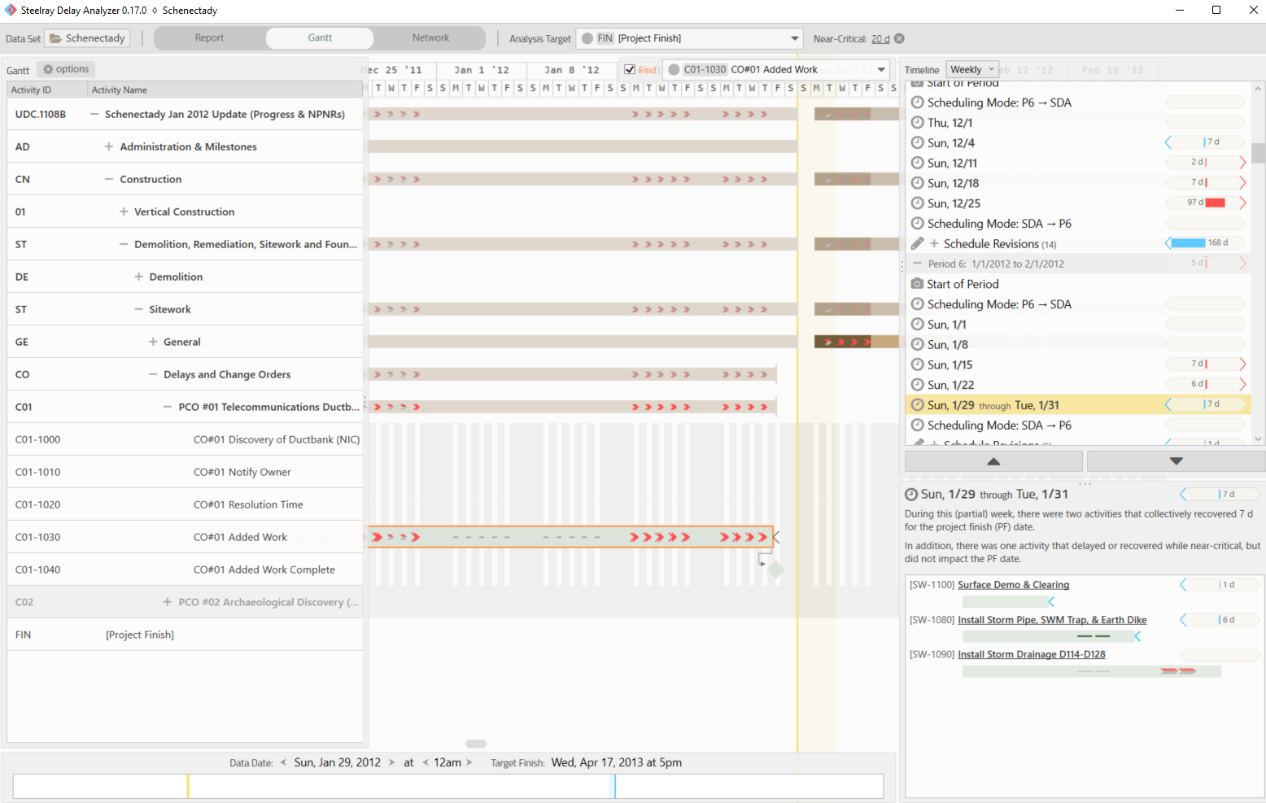The width and height of the screenshot is (1266, 803).
Task: Click clock icon beside Sun, 1/22
Action: click(917, 385)
